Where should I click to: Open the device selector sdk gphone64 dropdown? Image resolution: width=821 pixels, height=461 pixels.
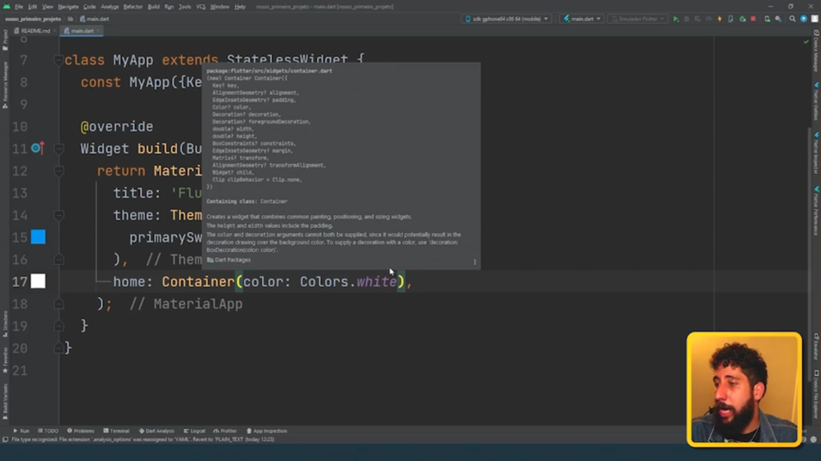(x=506, y=19)
